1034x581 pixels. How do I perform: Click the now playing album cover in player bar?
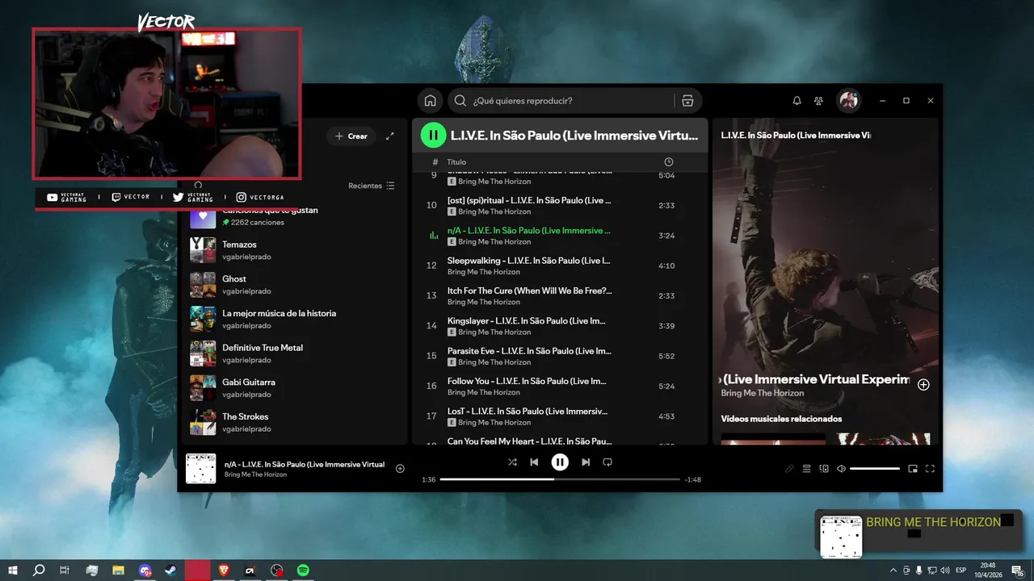201,469
